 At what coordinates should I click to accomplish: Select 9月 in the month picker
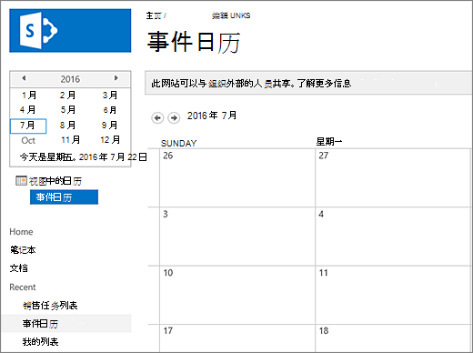[109, 125]
